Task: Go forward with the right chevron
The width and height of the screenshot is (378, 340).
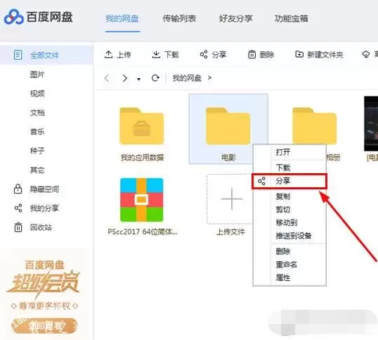Action: pyautogui.click(x=124, y=78)
